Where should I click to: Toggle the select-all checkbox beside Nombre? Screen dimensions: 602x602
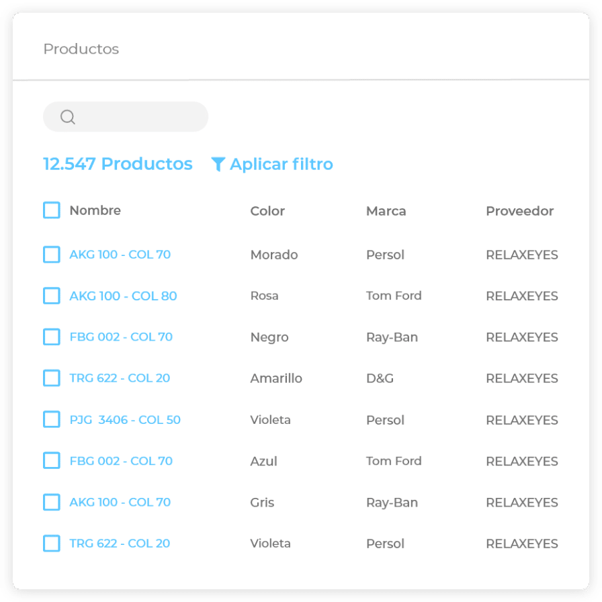point(52,210)
